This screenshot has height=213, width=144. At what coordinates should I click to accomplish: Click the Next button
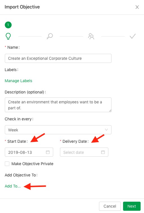(132, 206)
